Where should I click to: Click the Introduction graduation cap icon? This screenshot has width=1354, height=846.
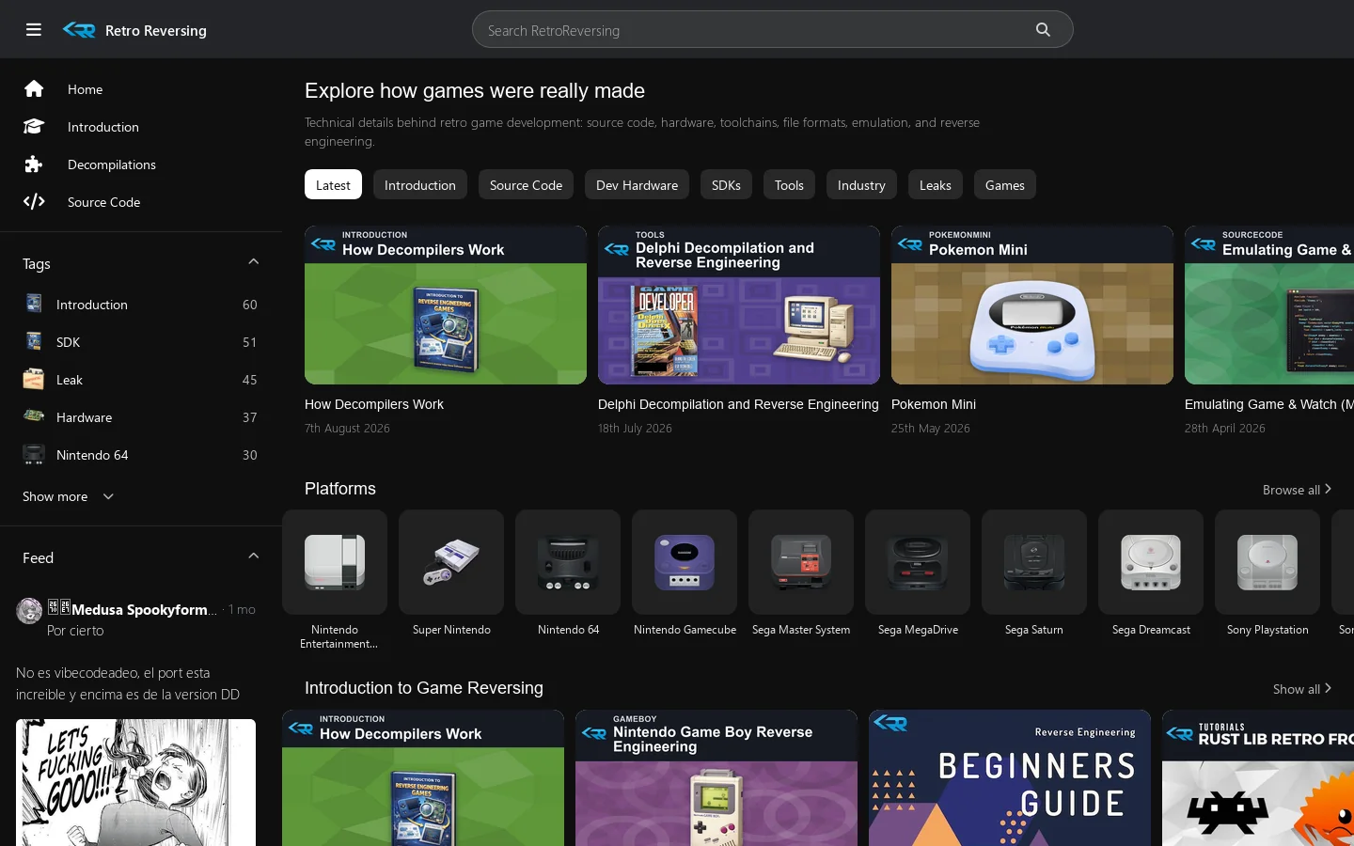[34, 127]
